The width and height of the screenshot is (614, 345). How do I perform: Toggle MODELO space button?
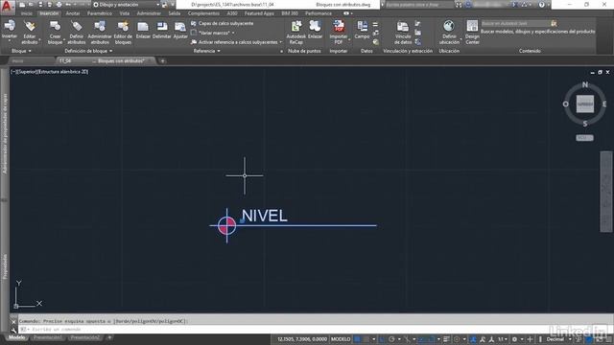[x=341, y=339]
